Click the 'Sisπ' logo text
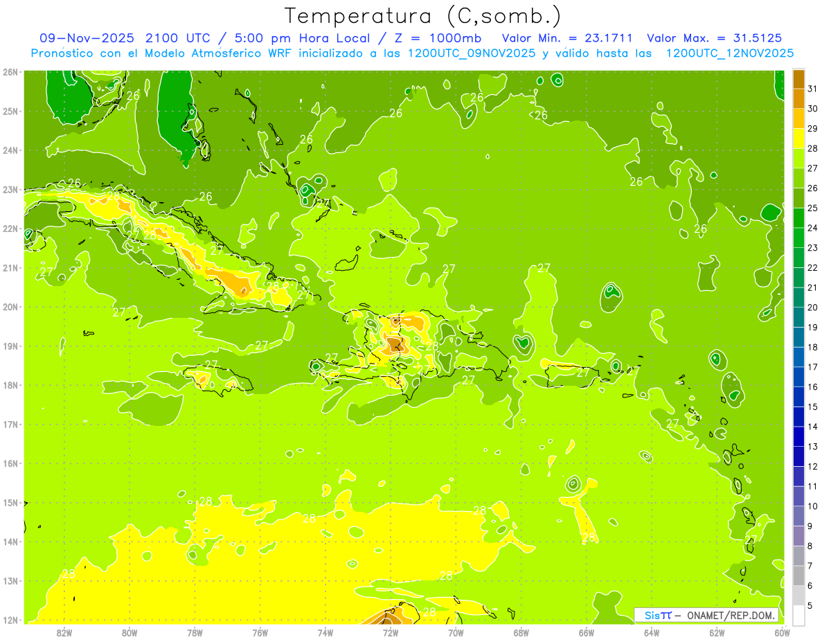The height and width of the screenshot is (642, 831). [x=658, y=615]
